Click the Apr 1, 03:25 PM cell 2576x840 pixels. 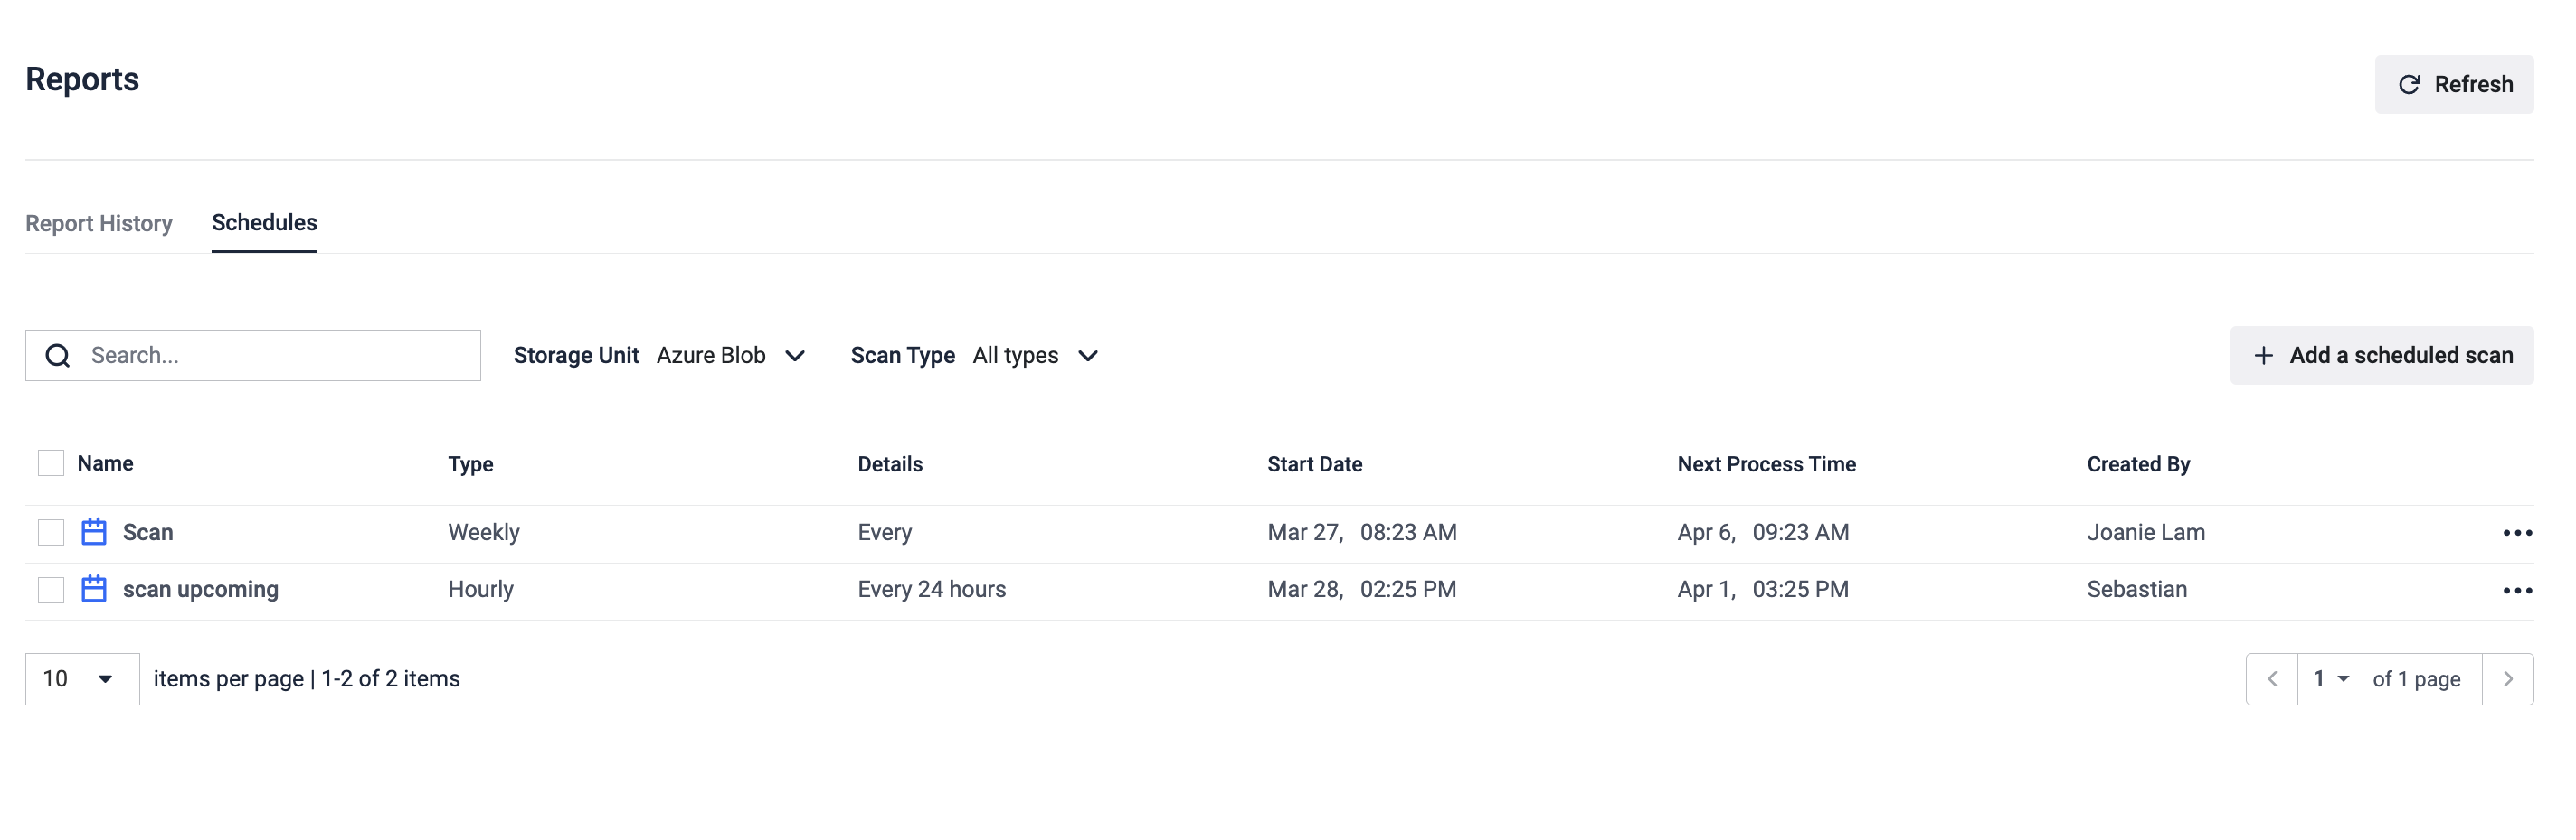point(1763,589)
